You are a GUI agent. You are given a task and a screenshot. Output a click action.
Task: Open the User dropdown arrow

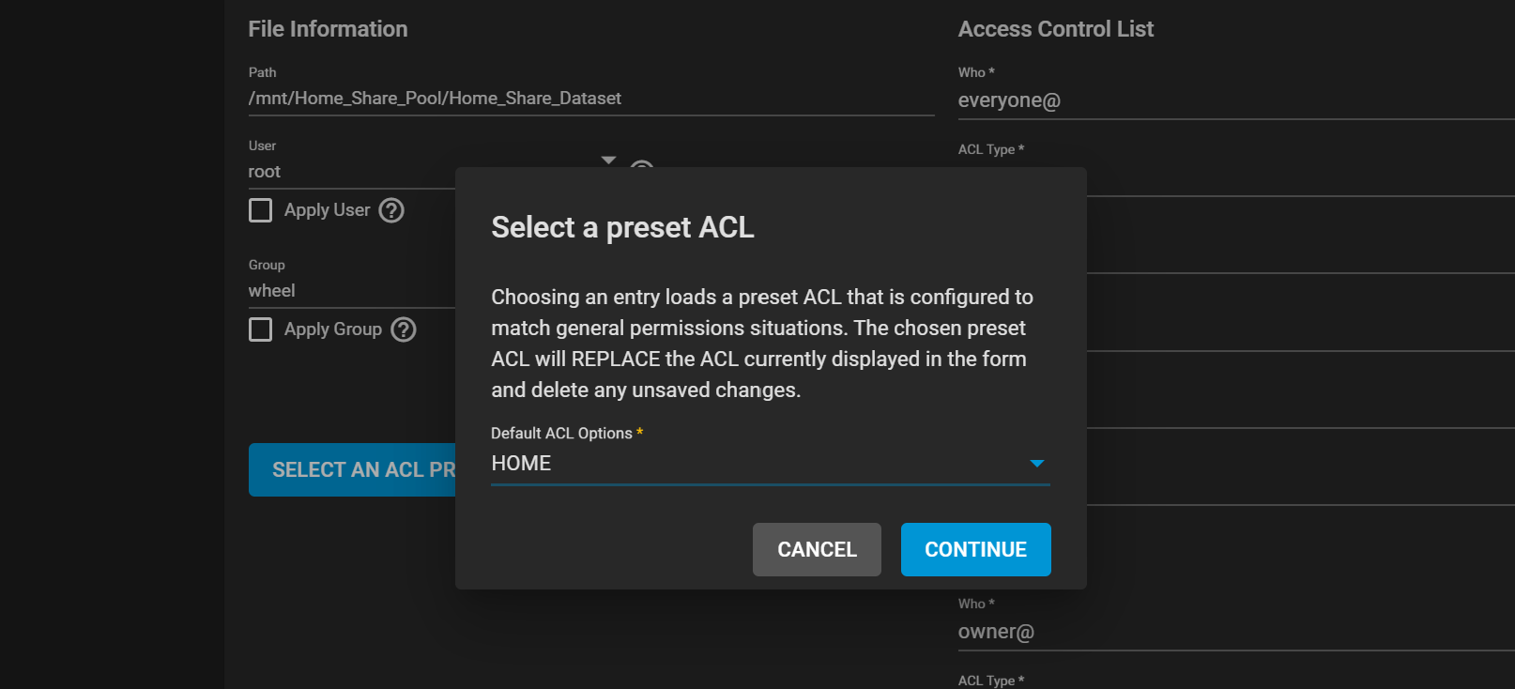click(x=608, y=161)
